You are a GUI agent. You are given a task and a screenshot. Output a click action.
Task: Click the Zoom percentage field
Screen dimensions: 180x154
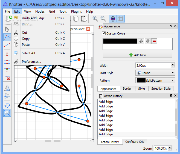click(x=161, y=148)
